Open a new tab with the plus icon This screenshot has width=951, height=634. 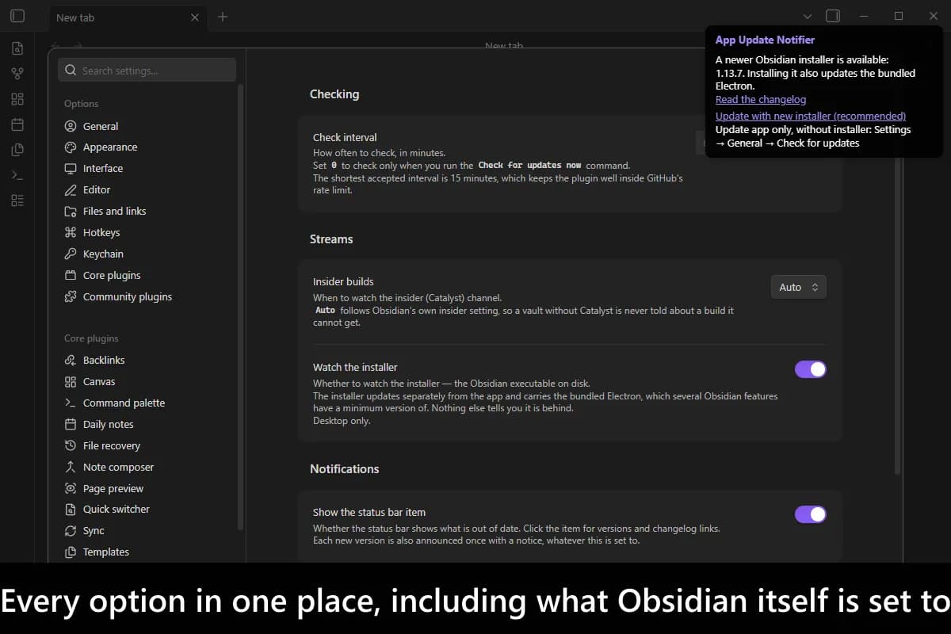[223, 17]
